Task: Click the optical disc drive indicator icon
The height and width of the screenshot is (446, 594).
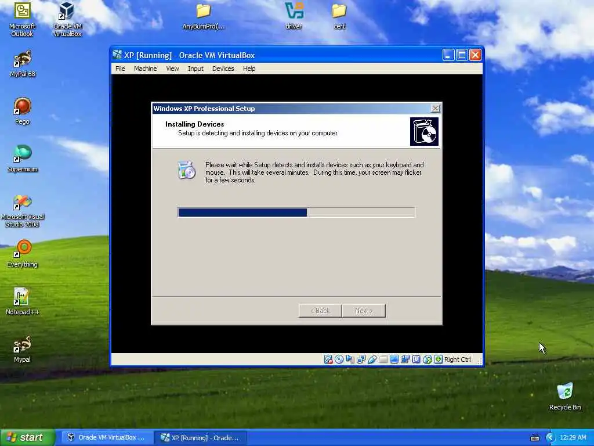Action: pyautogui.click(x=339, y=359)
